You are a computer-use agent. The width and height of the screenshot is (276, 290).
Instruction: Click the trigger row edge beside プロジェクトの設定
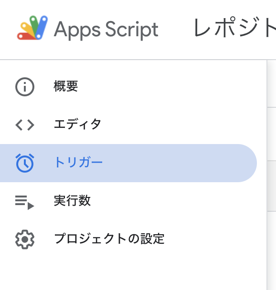pos(272,250)
